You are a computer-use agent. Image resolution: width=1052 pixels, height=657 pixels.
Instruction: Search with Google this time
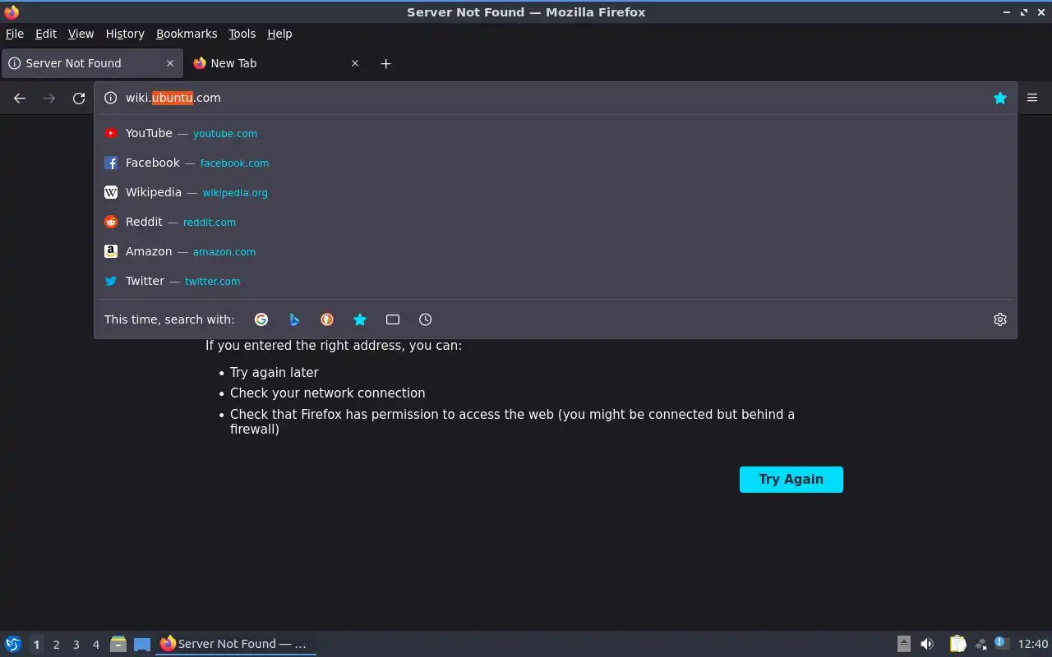pyautogui.click(x=261, y=319)
